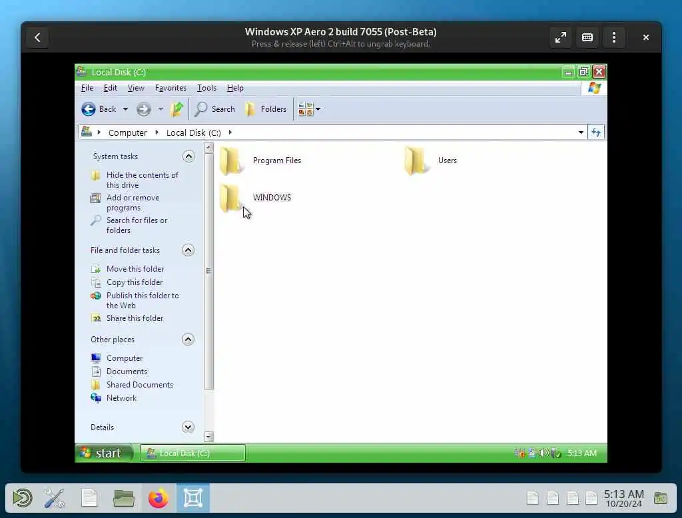Open the keyboard shortcuts button in viewer
This screenshot has height=518, width=682.
click(587, 37)
